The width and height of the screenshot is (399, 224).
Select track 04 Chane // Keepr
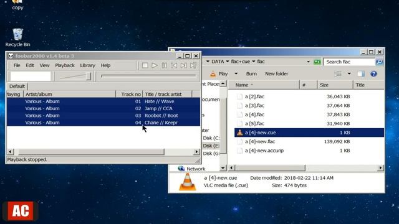click(x=103, y=123)
